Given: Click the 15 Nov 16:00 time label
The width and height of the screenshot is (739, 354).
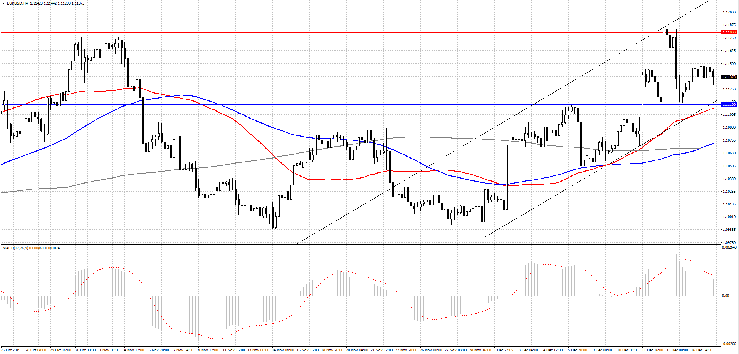Looking at the screenshot, I should point(307,350).
